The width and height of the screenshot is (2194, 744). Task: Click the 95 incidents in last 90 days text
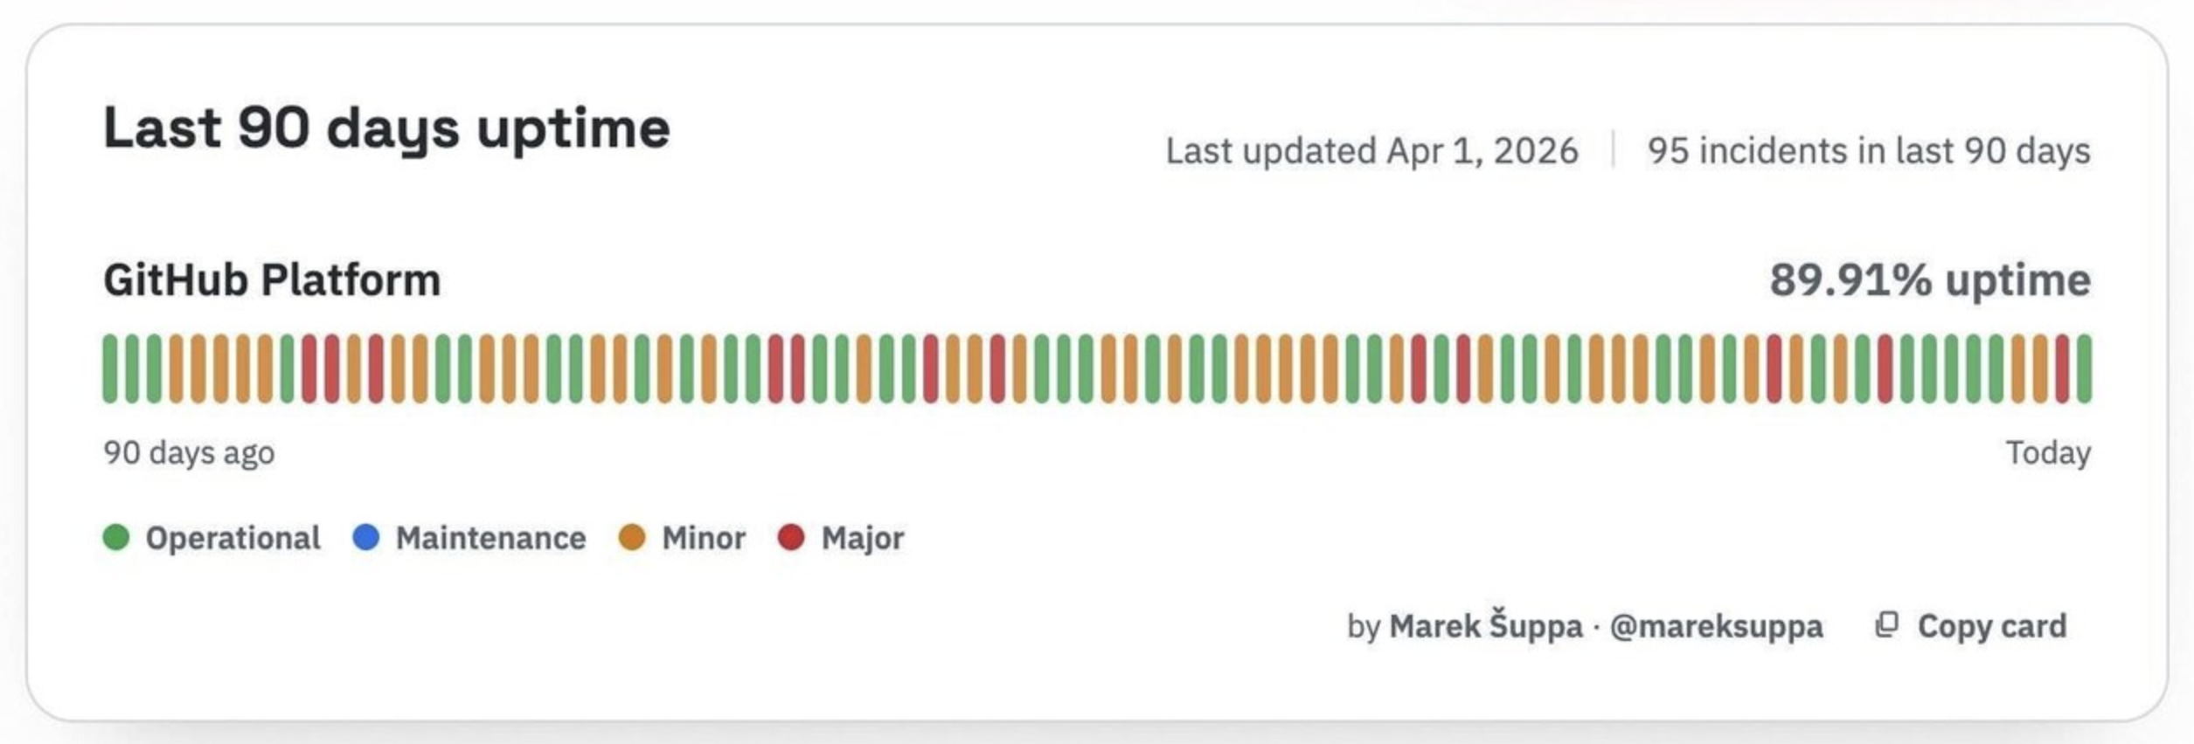pyautogui.click(x=1869, y=151)
